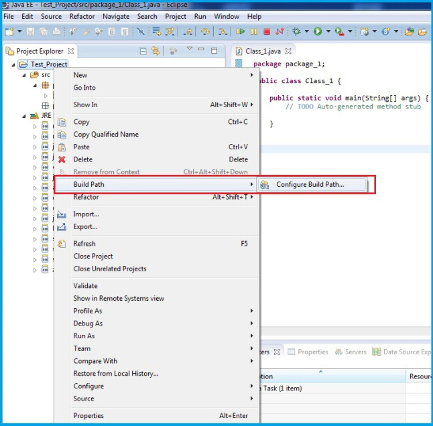433x426 pixels.
Task: Click the Resume debug icon
Action: [241, 31]
